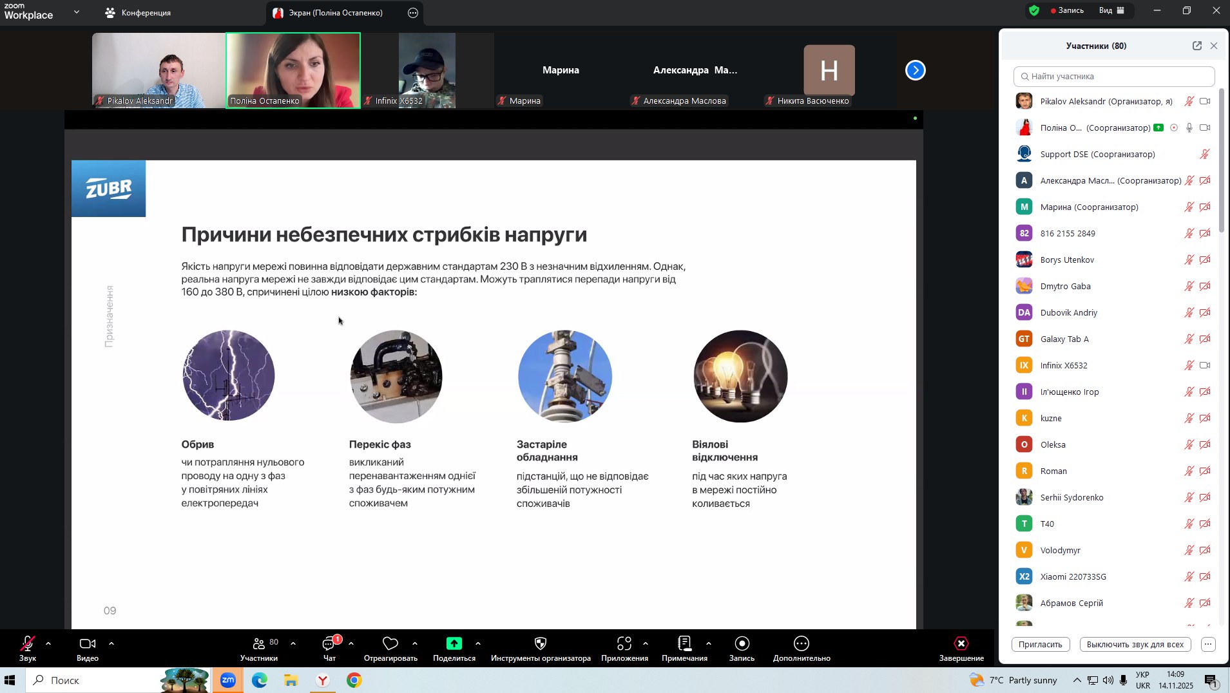Open the Notes icon in toolbar
Image resolution: width=1230 pixels, height=693 pixels.
pos(684,644)
